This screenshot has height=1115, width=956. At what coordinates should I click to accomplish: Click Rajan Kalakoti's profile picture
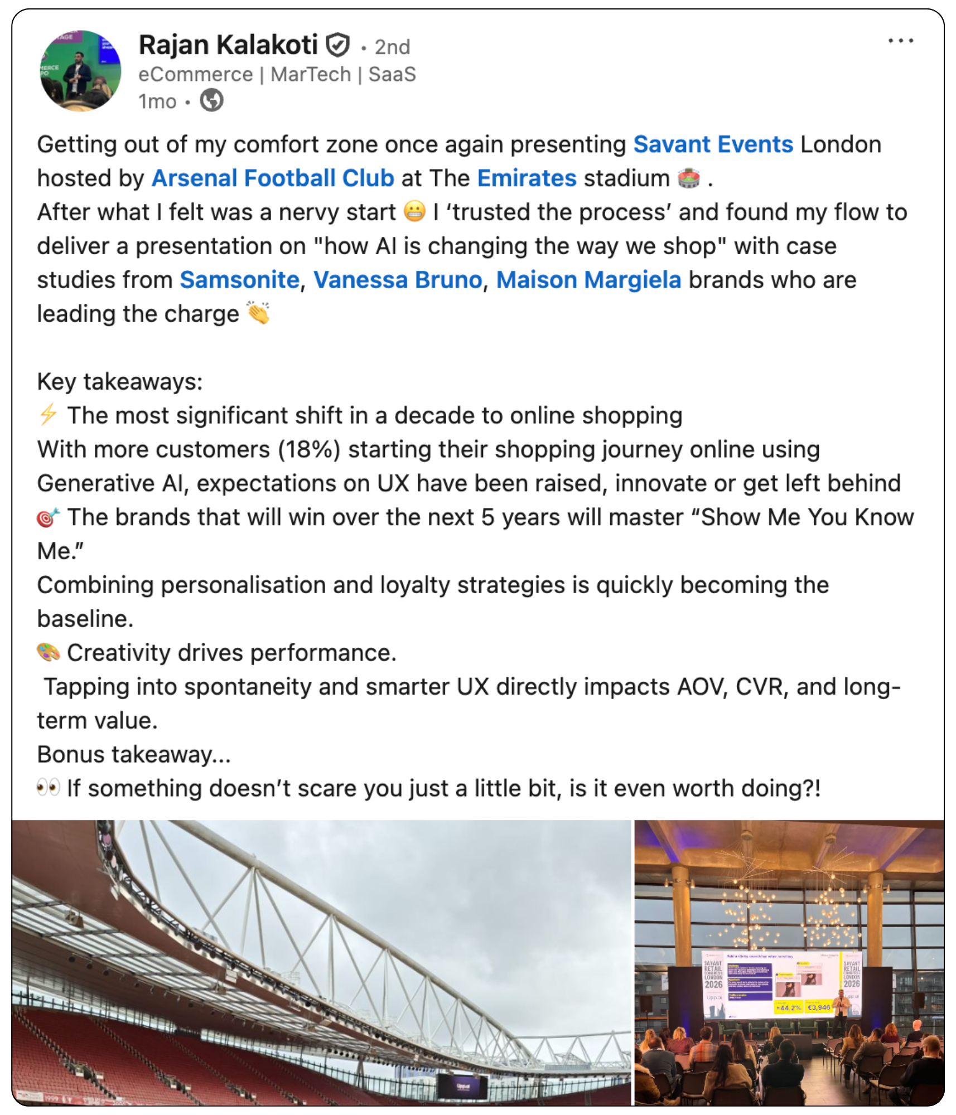point(80,71)
